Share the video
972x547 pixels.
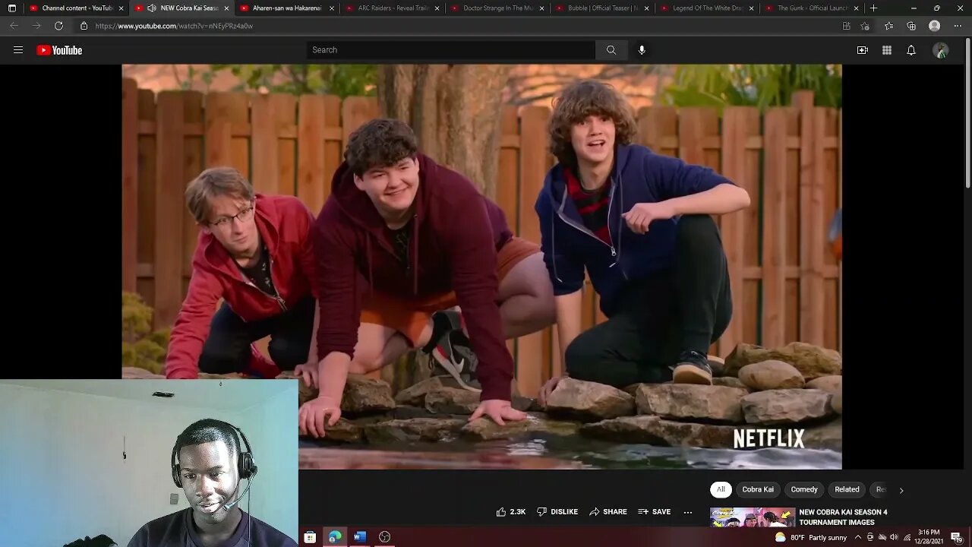608,512
